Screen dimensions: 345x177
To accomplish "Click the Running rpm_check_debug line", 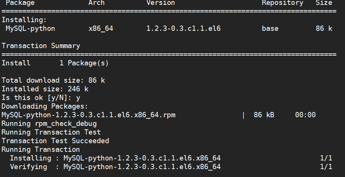I will [49, 124].
